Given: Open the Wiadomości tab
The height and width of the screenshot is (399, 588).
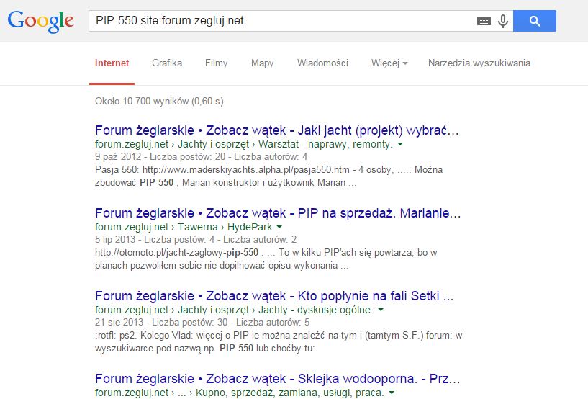Looking at the screenshot, I should (322, 63).
